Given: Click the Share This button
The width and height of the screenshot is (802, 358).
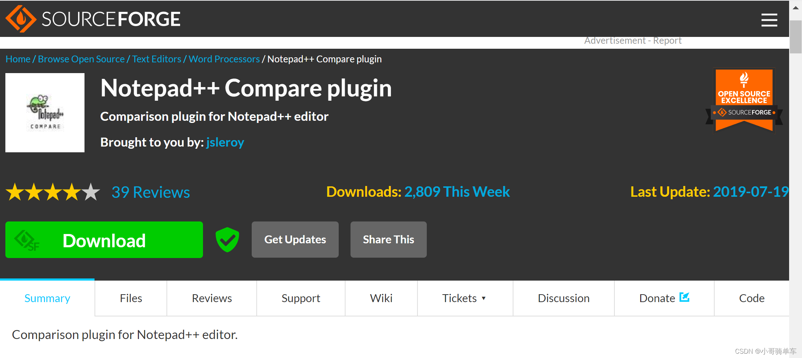Looking at the screenshot, I should pyautogui.click(x=388, y=239).
